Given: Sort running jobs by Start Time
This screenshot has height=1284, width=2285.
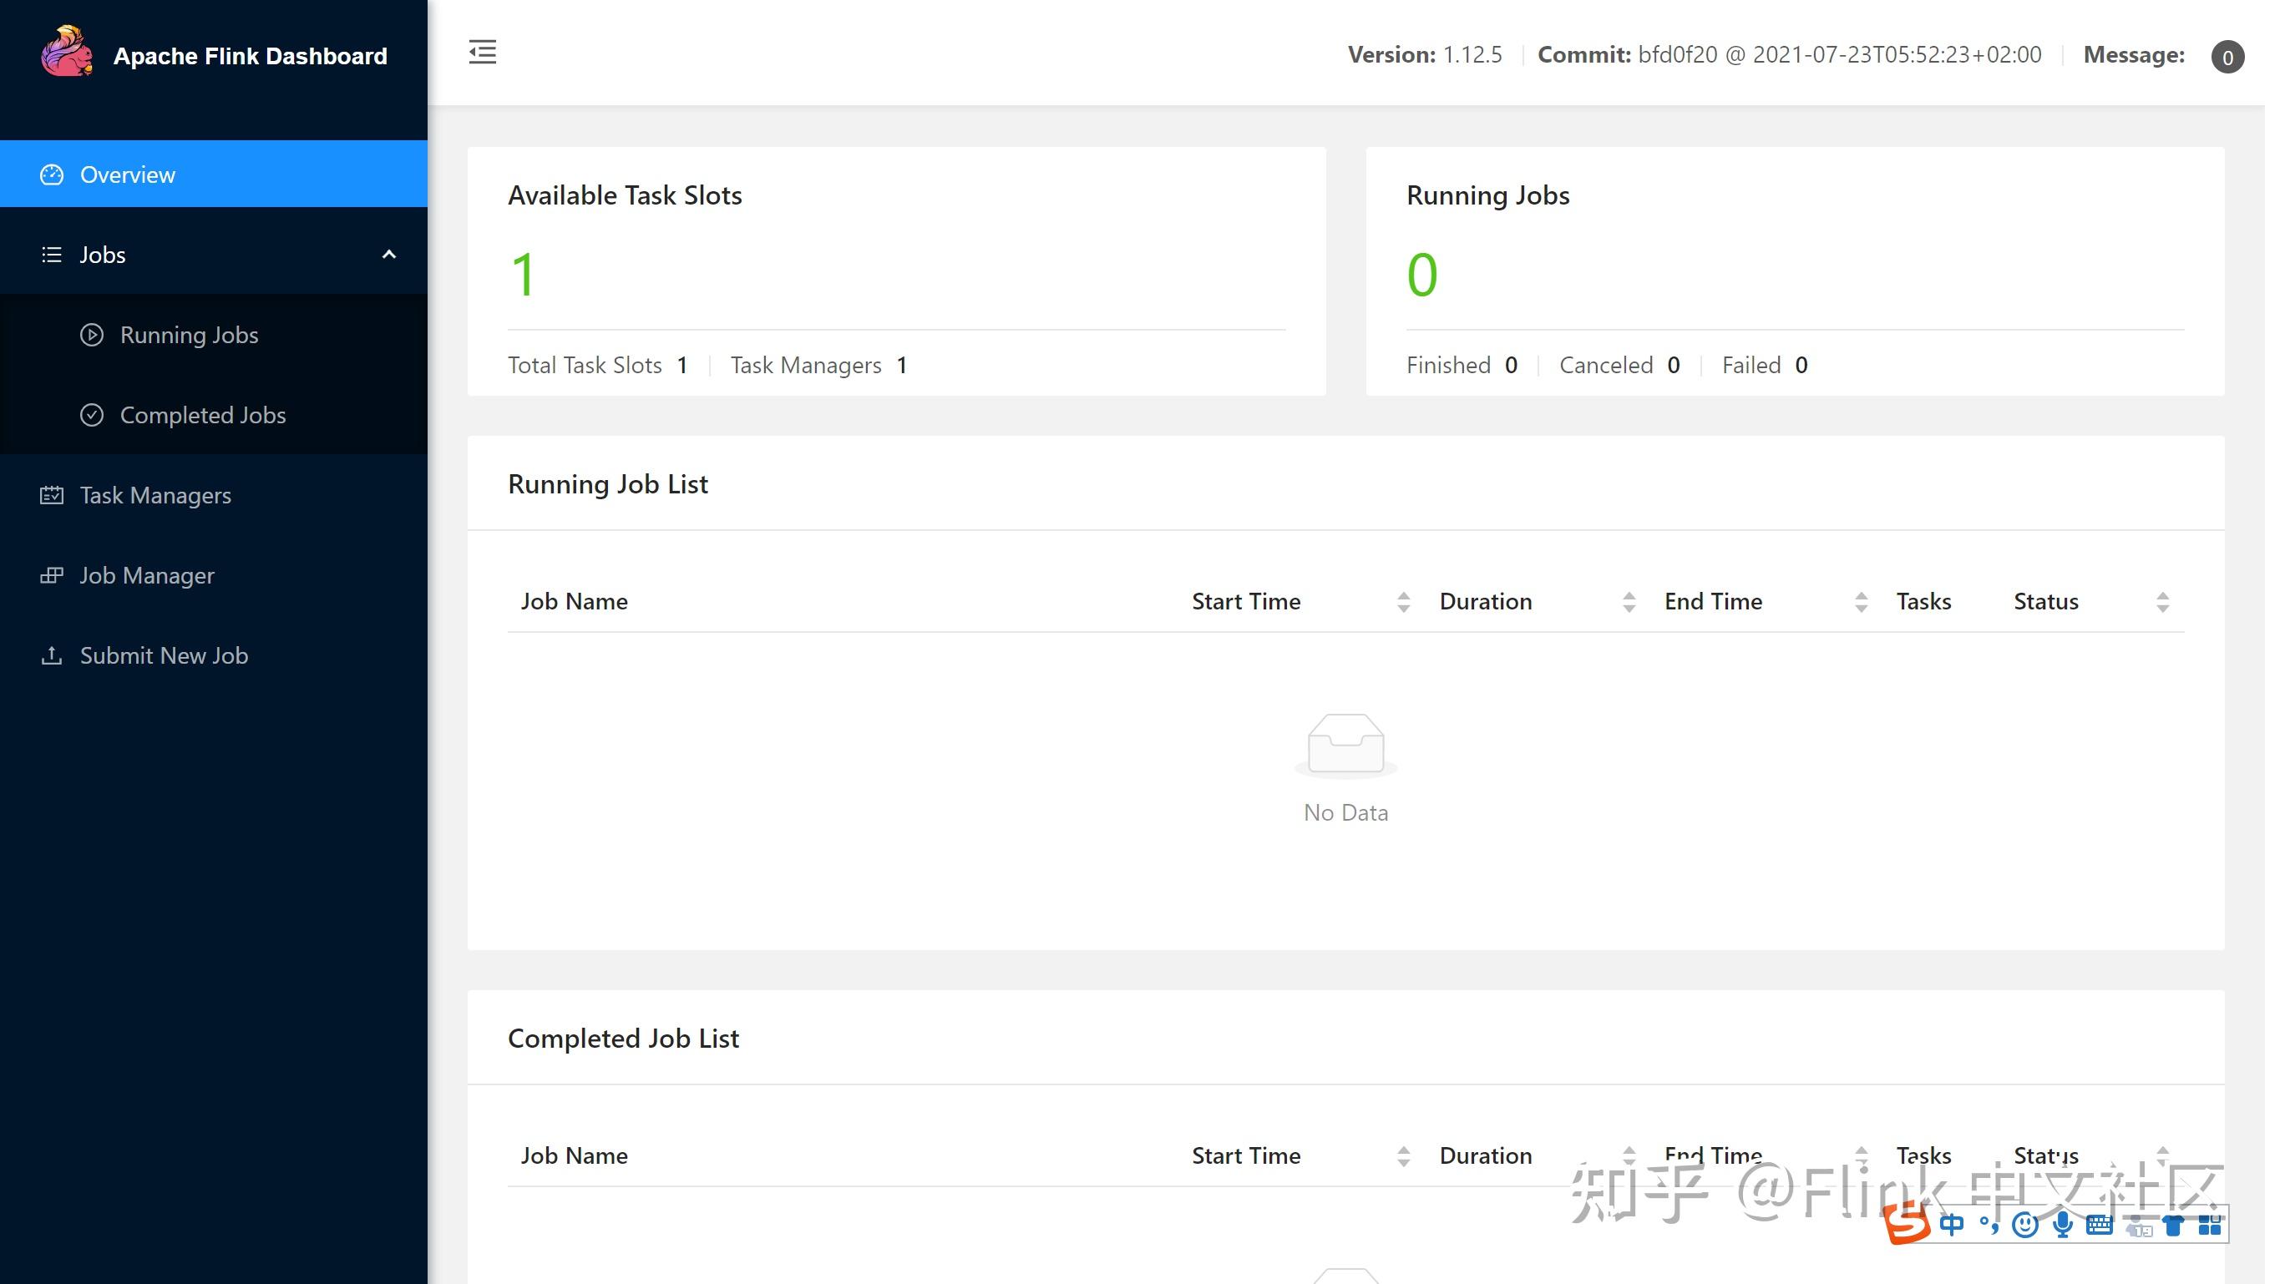Looking at the screenshot, I should point(1402,602).
